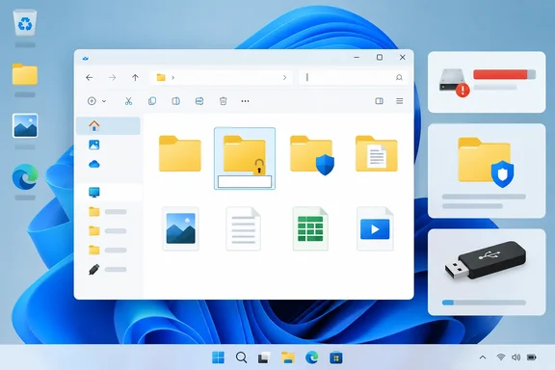
Task: Open Wi-Fi network settings in tray
Action: tap(500, 357)
